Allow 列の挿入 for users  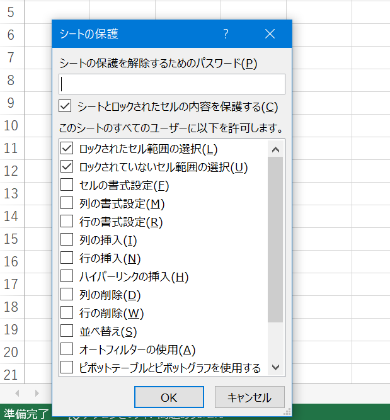(67, 240)
